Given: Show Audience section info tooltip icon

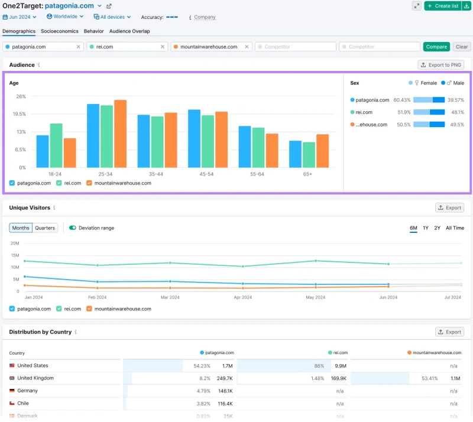Looking at the screenshot, I should click(x=39, y=65).
